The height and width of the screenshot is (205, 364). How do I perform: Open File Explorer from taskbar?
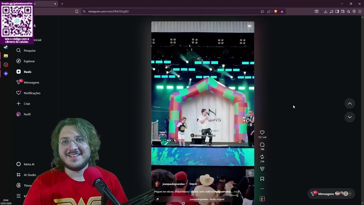point(6,56)
